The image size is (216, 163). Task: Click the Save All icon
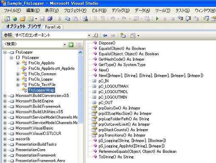(x=50, y=19)
